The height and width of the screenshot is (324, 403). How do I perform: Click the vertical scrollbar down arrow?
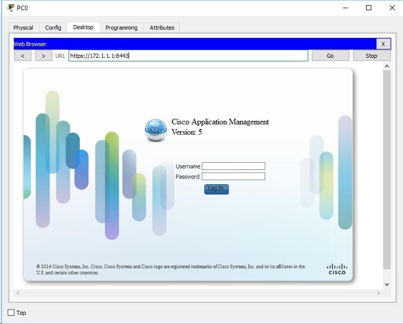tap(387, 285)
